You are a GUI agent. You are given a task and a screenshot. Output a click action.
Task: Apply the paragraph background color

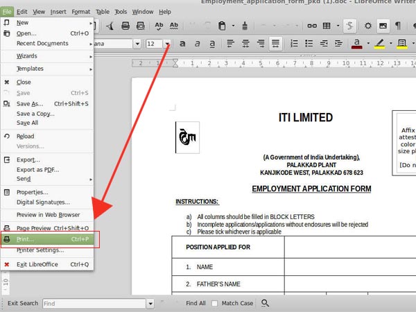402,44
